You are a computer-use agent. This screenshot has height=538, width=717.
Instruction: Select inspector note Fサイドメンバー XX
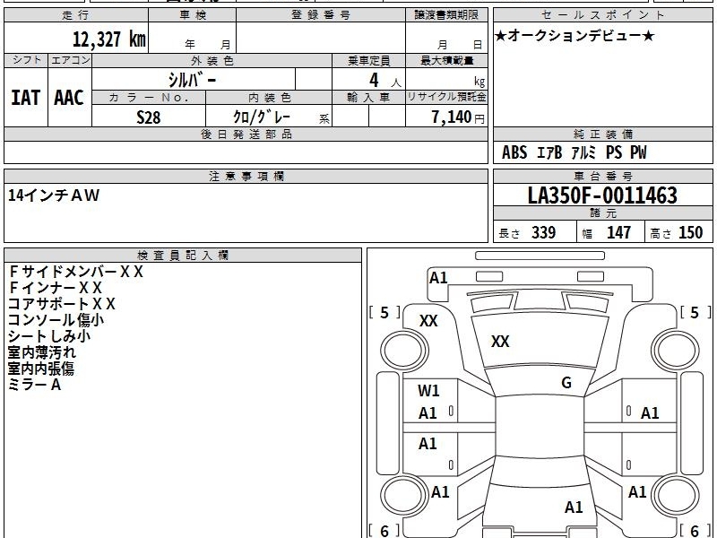click(x=76, y=272)
